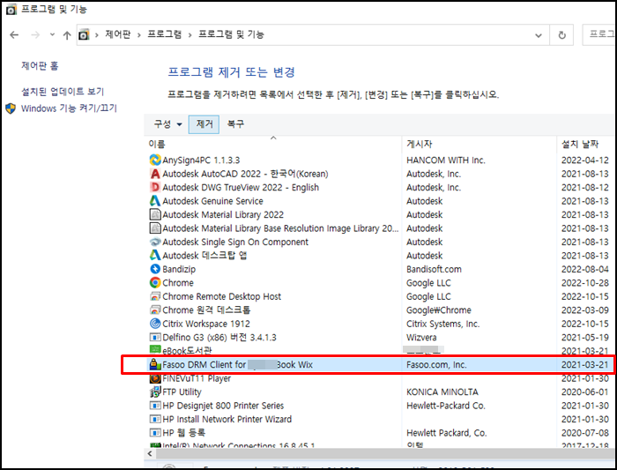Click publisher HANCOM WITH Inc.
This screenshot has width=617, height=470.
coord(446,160)
